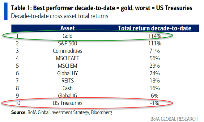The image size is (204, 122).
Task: Click the MSCI EM row label
Action: (67, 66)
